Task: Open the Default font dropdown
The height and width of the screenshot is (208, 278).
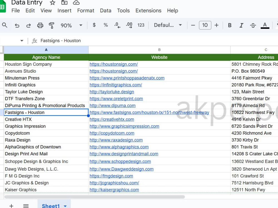Action: click(x=168, y=25)
